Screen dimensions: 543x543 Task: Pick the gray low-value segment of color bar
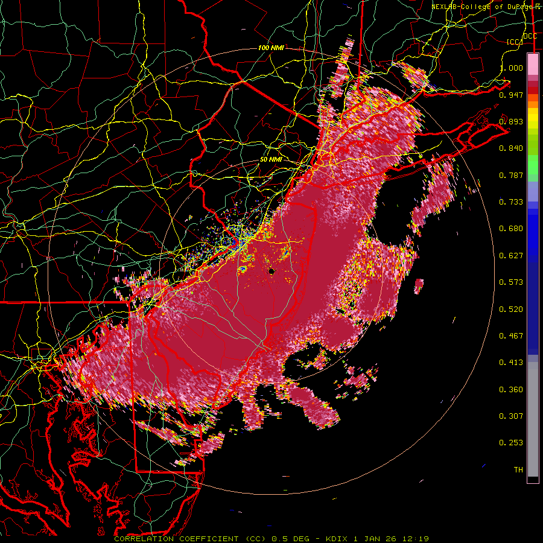pos(533,419)
